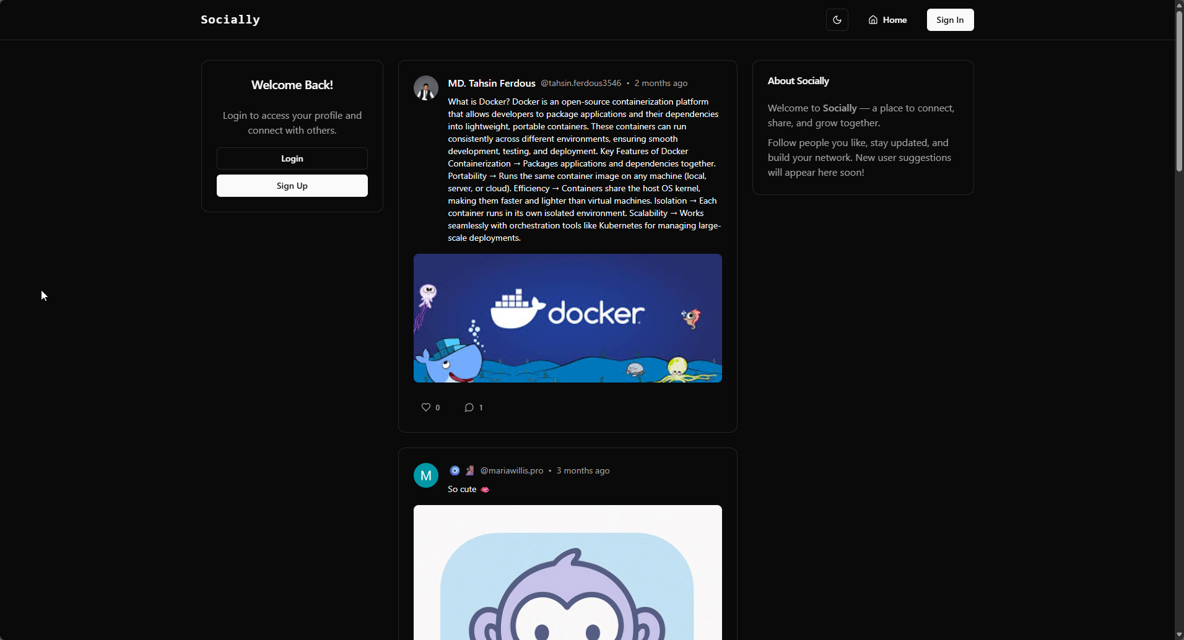1184x640 pixels.
Task: Open comments on the Docker post
Action: pyautogui.click(x=469, y=407)
